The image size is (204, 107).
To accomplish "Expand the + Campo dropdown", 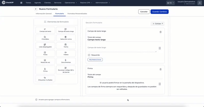I will point(158,23).
